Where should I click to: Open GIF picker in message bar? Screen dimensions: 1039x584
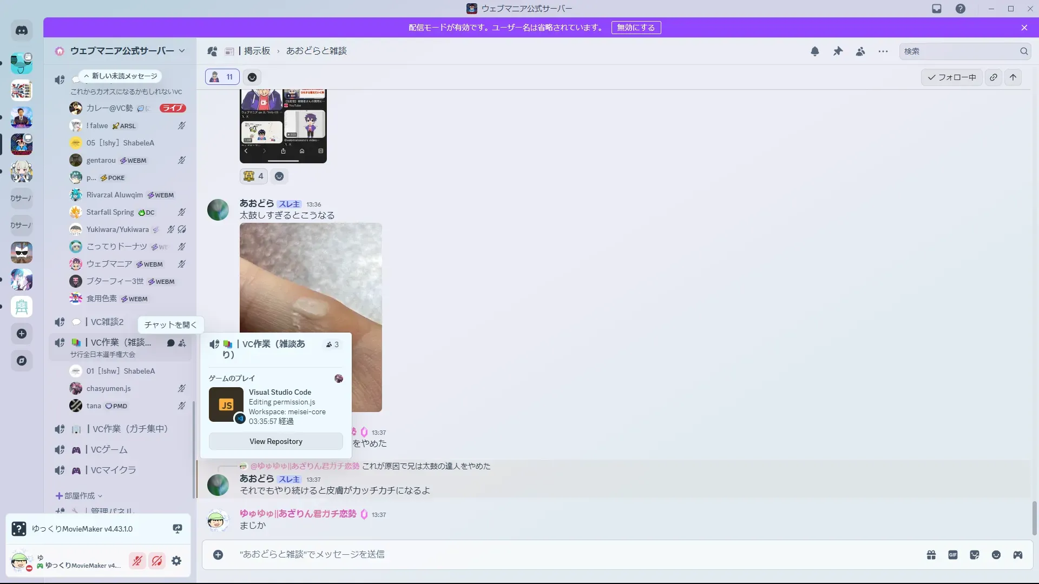point(953,555)
